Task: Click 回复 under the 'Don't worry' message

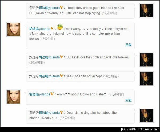Action: 129,45
